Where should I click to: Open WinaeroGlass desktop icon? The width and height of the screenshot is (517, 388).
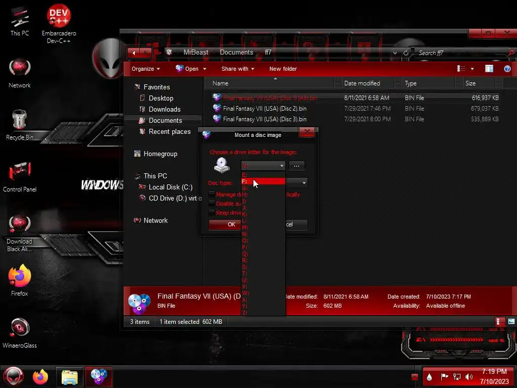(20, 333)
